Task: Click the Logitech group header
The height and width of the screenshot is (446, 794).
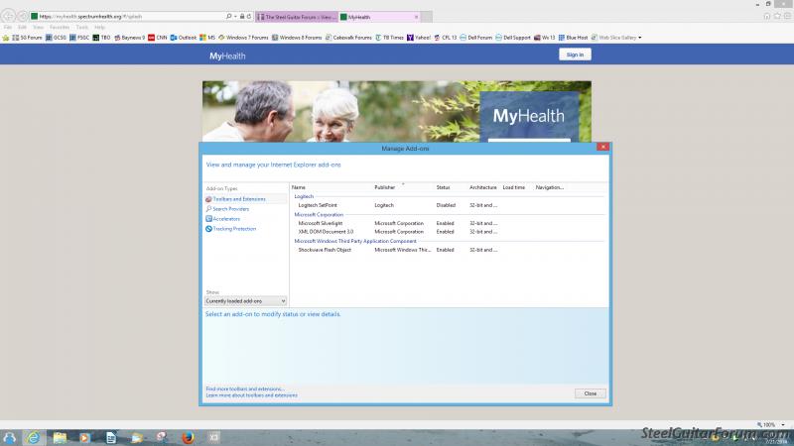Action: click(304, 196)
